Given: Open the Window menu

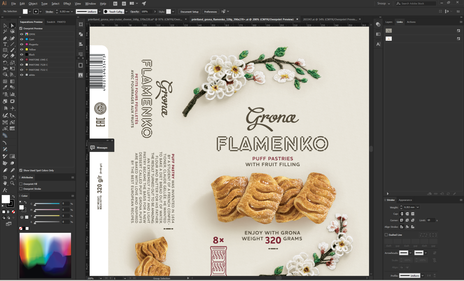Looking at the screenshot, I should pos(90,3).
